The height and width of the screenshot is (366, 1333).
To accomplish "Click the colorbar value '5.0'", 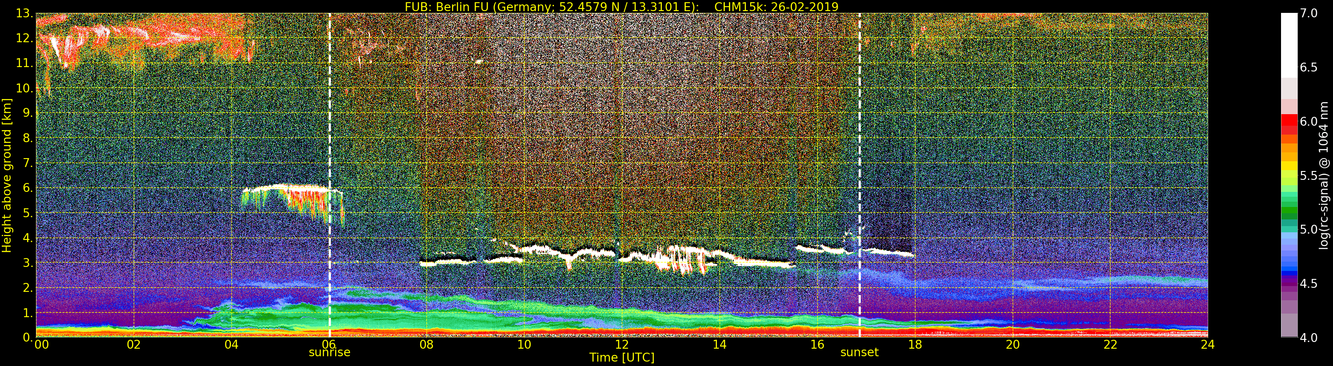I will (x=1309, y=229).
